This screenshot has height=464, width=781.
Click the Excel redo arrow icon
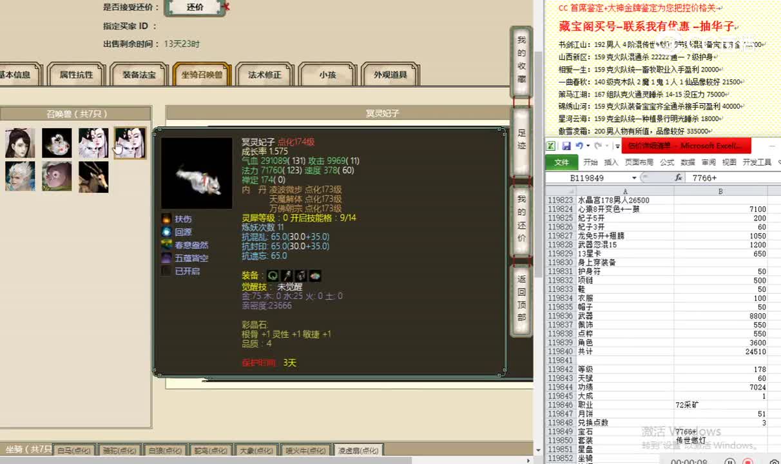(598, 146)
